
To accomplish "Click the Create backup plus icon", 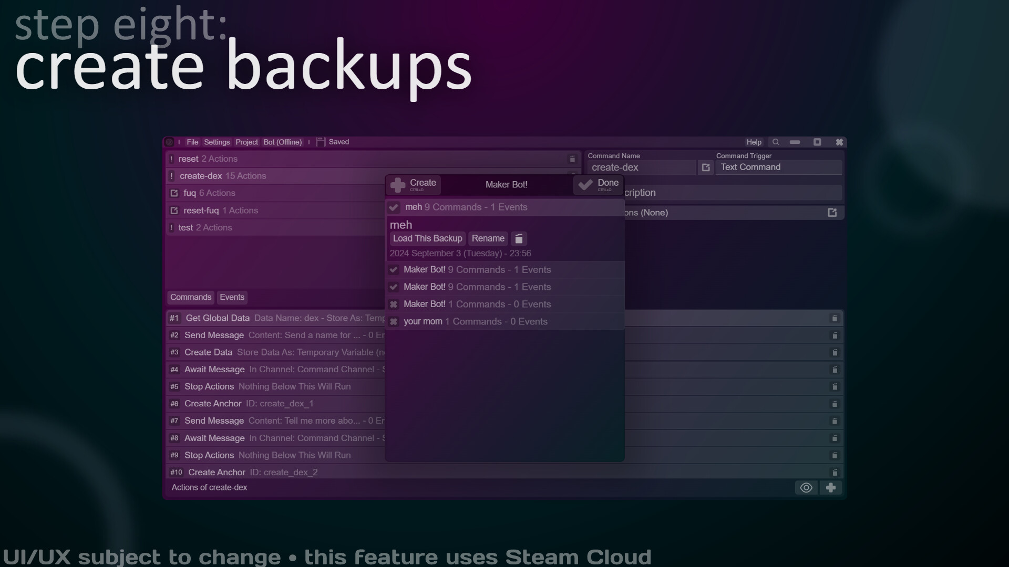I will click(x=397, y=184).
